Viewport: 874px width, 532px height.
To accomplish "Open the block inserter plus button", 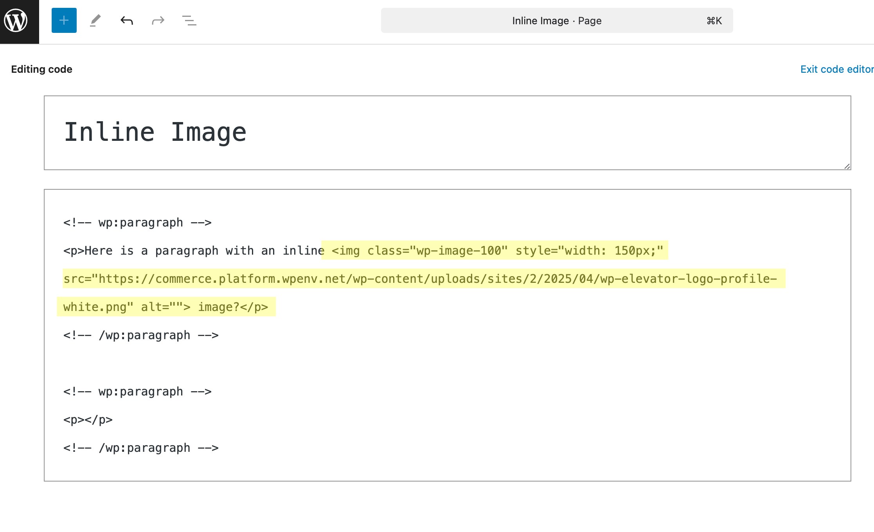I will pos(64,20).
